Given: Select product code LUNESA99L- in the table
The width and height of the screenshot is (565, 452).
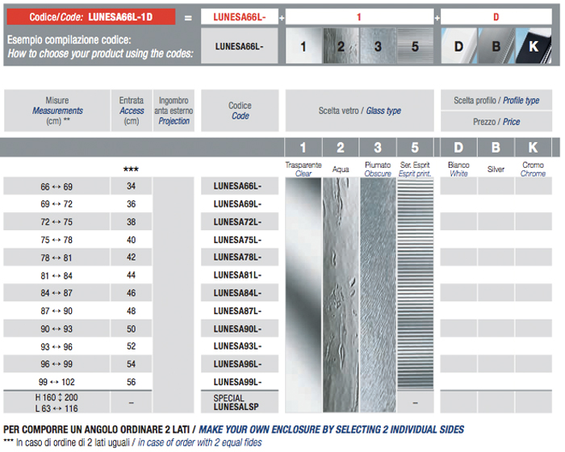Looking at the screenshot, I should (237, 382).
